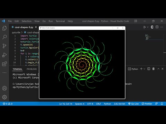Image resolution: width=166 pixels, height=124 pixels.
Task: Select the cool-shapes-9.py editor tab
Action: [x=24, y=27]
